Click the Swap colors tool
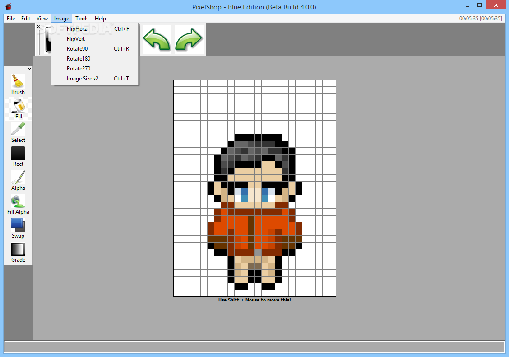509x357 pixels. [18, 229]
